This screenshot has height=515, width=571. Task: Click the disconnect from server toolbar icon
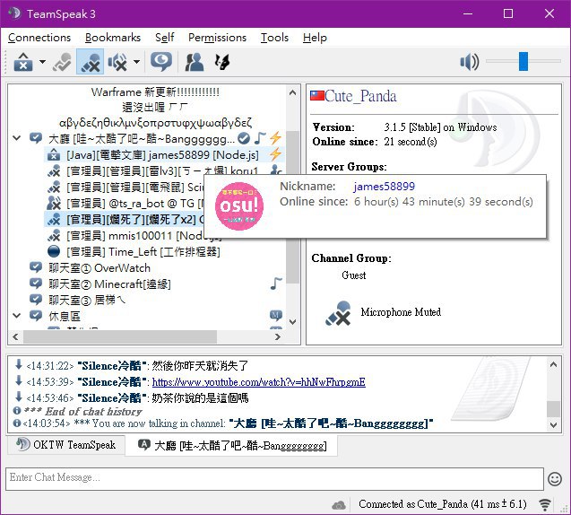tap(23, 62)
